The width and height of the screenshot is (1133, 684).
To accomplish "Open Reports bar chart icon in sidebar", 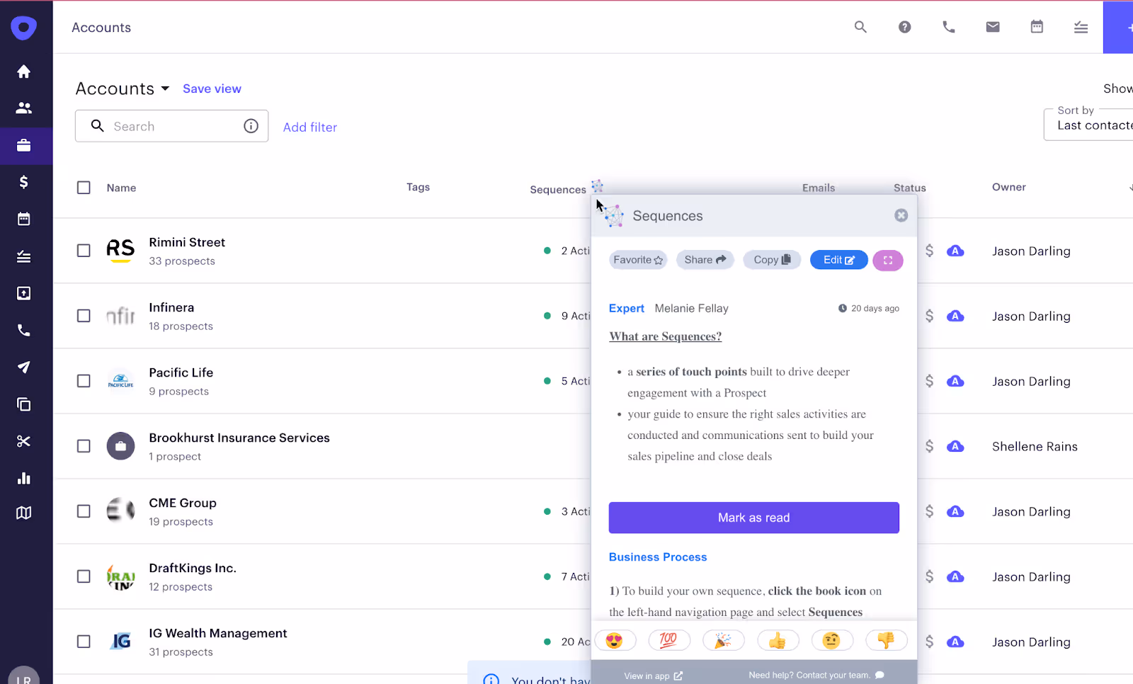I will tap(23, 478).
